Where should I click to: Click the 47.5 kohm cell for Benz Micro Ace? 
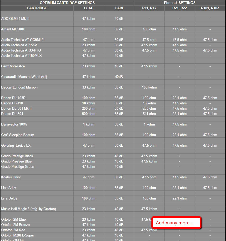149,66
